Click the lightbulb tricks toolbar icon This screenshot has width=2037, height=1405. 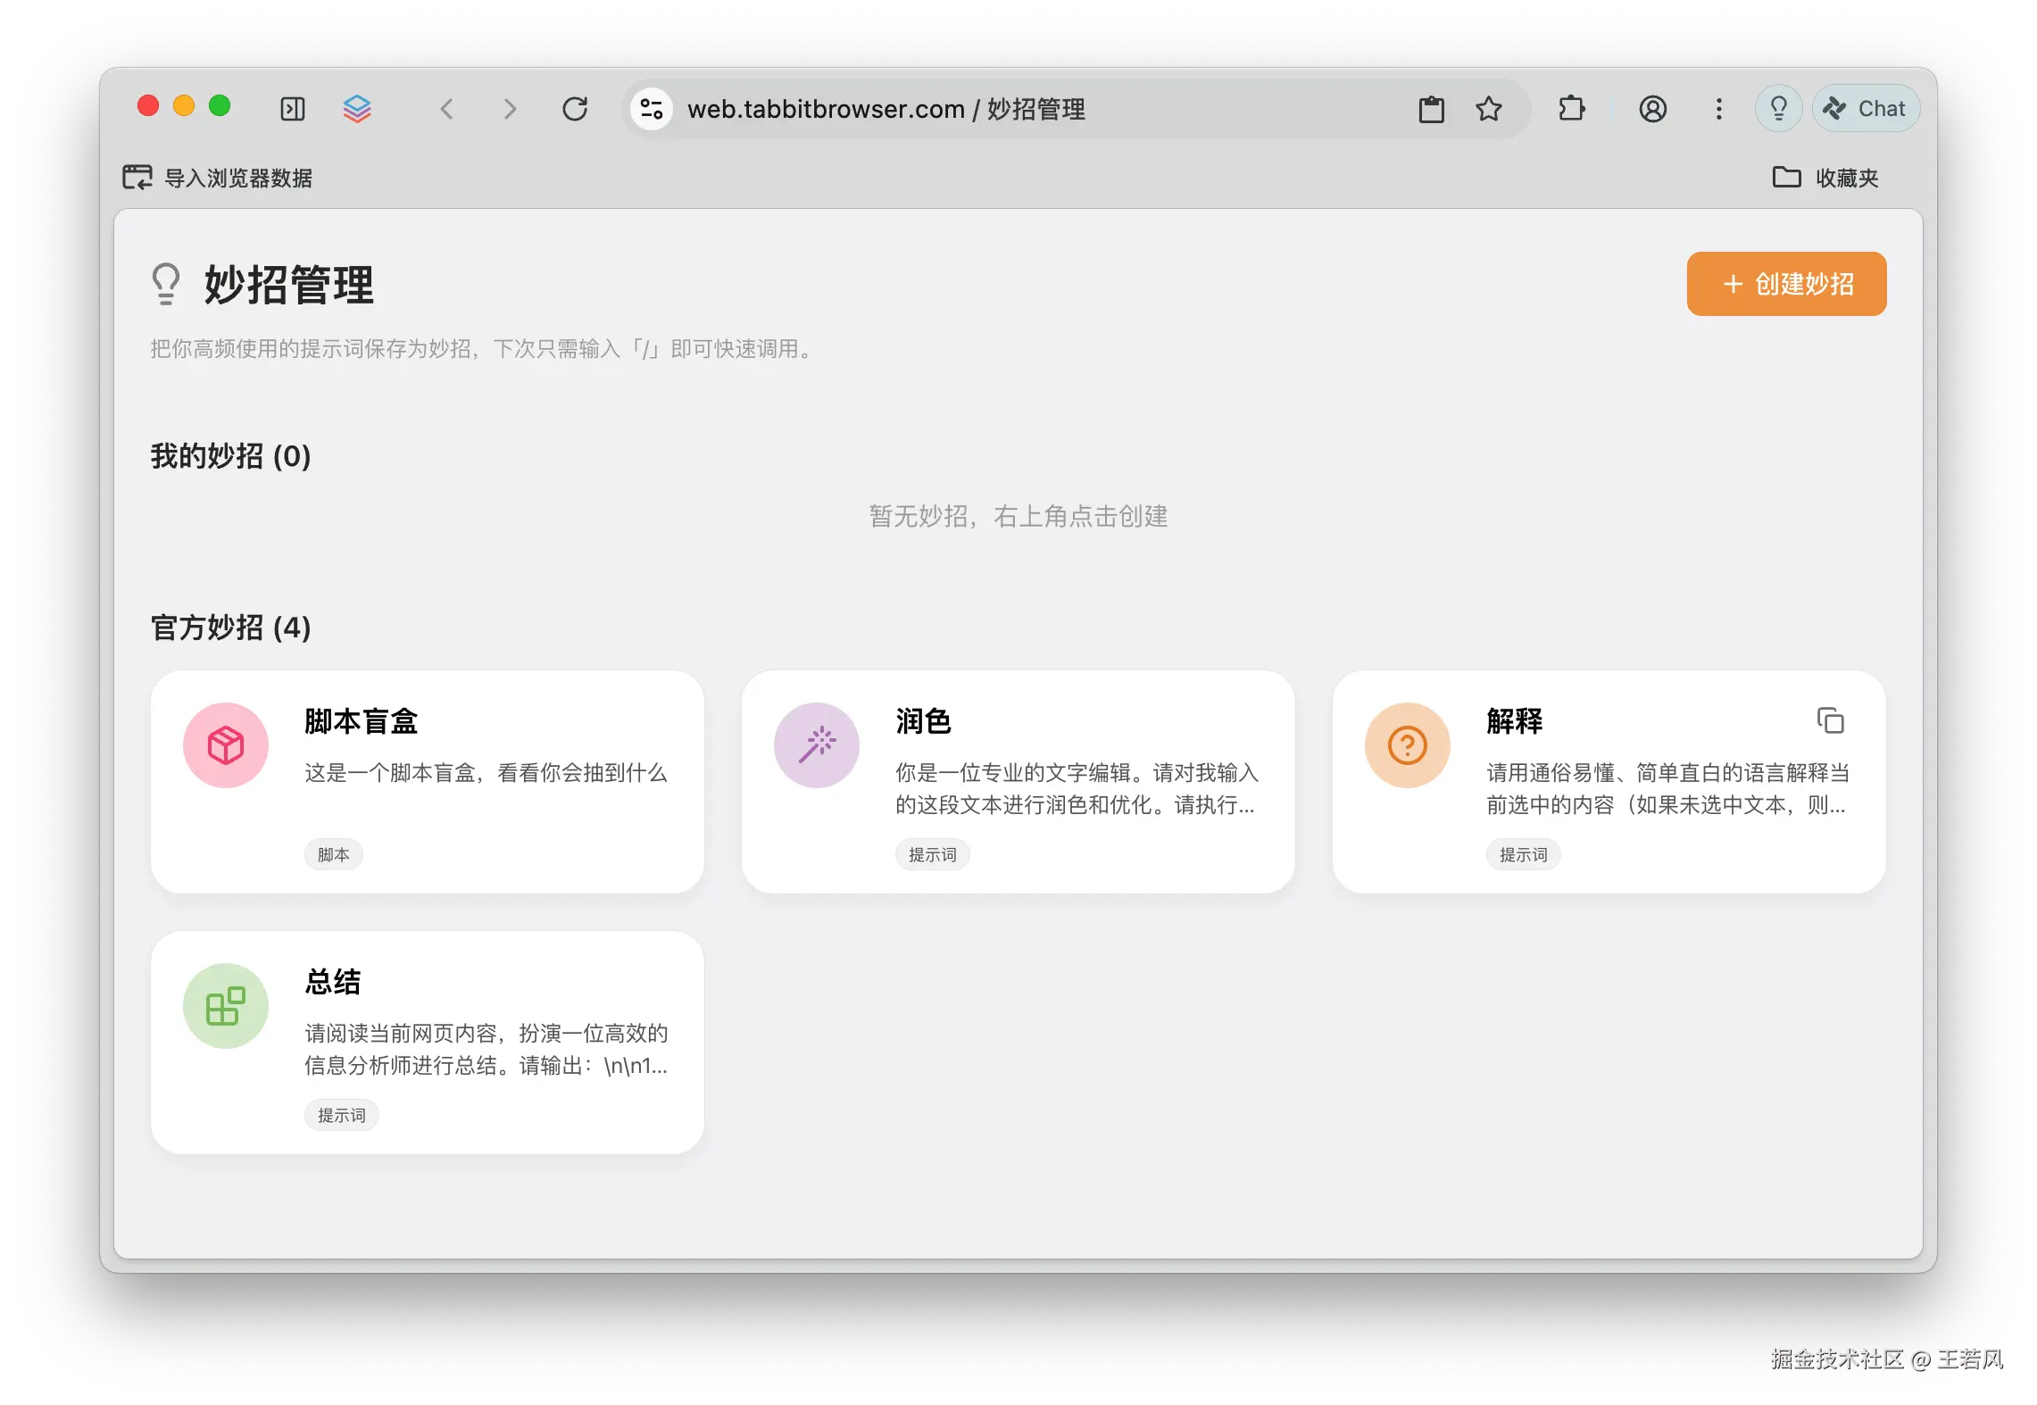tap(1778, 109)
